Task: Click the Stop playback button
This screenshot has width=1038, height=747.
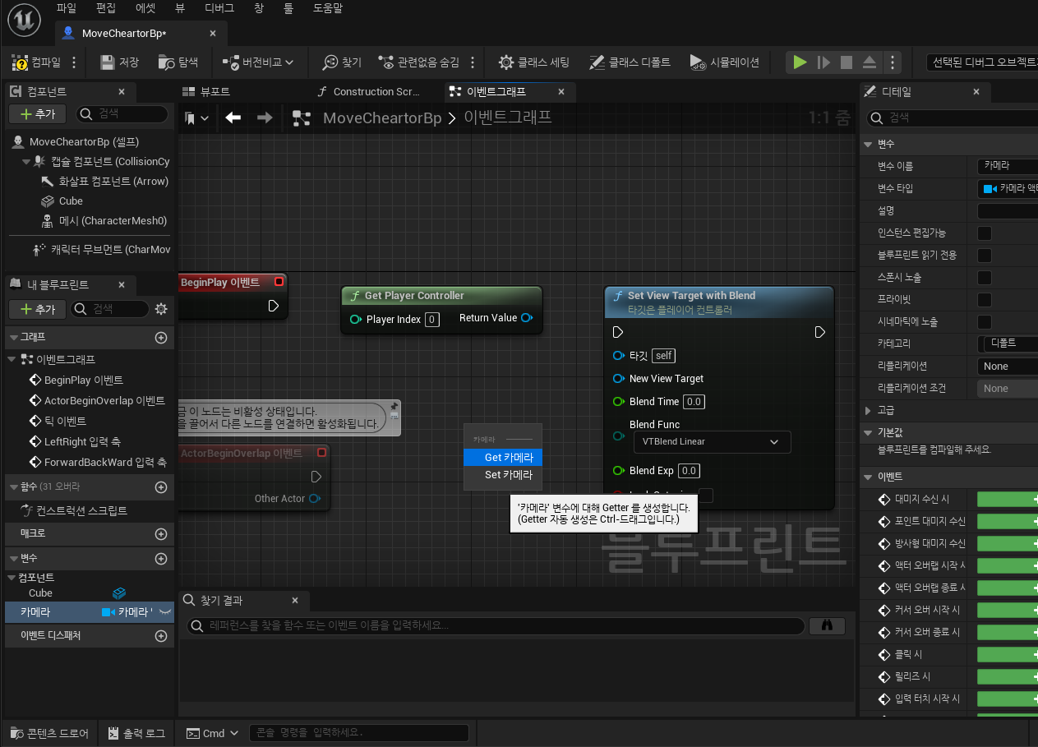Action: click(x=847, y=62)
